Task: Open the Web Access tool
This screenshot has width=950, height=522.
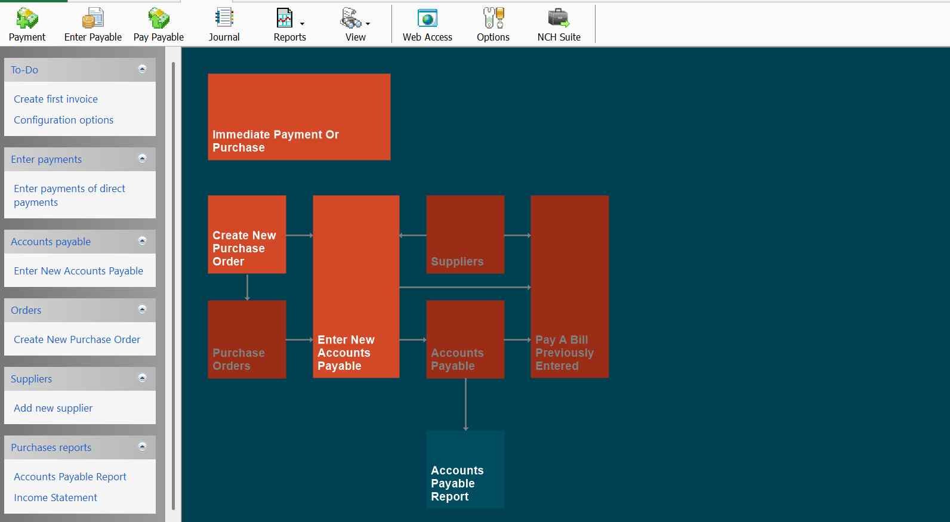Action: pyautogui.click(x=427, y=24)
